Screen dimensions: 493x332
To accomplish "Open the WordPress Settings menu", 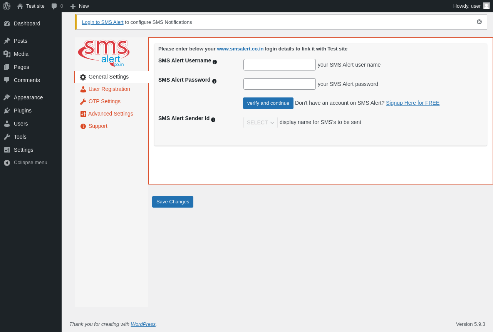I will 31,150.
